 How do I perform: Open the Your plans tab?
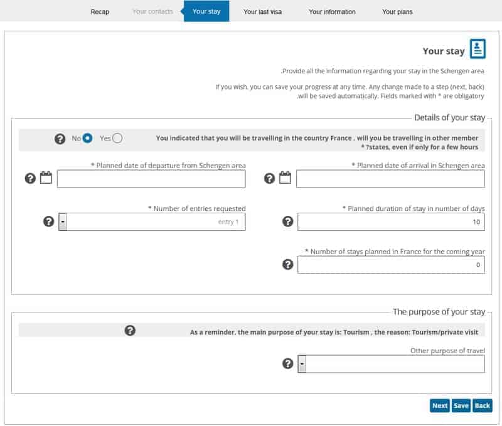coord(397,11)
